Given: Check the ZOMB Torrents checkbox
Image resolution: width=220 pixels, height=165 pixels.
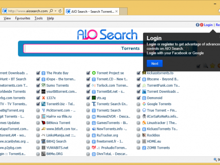Looking at the screenshot, I should coord(138,148).
